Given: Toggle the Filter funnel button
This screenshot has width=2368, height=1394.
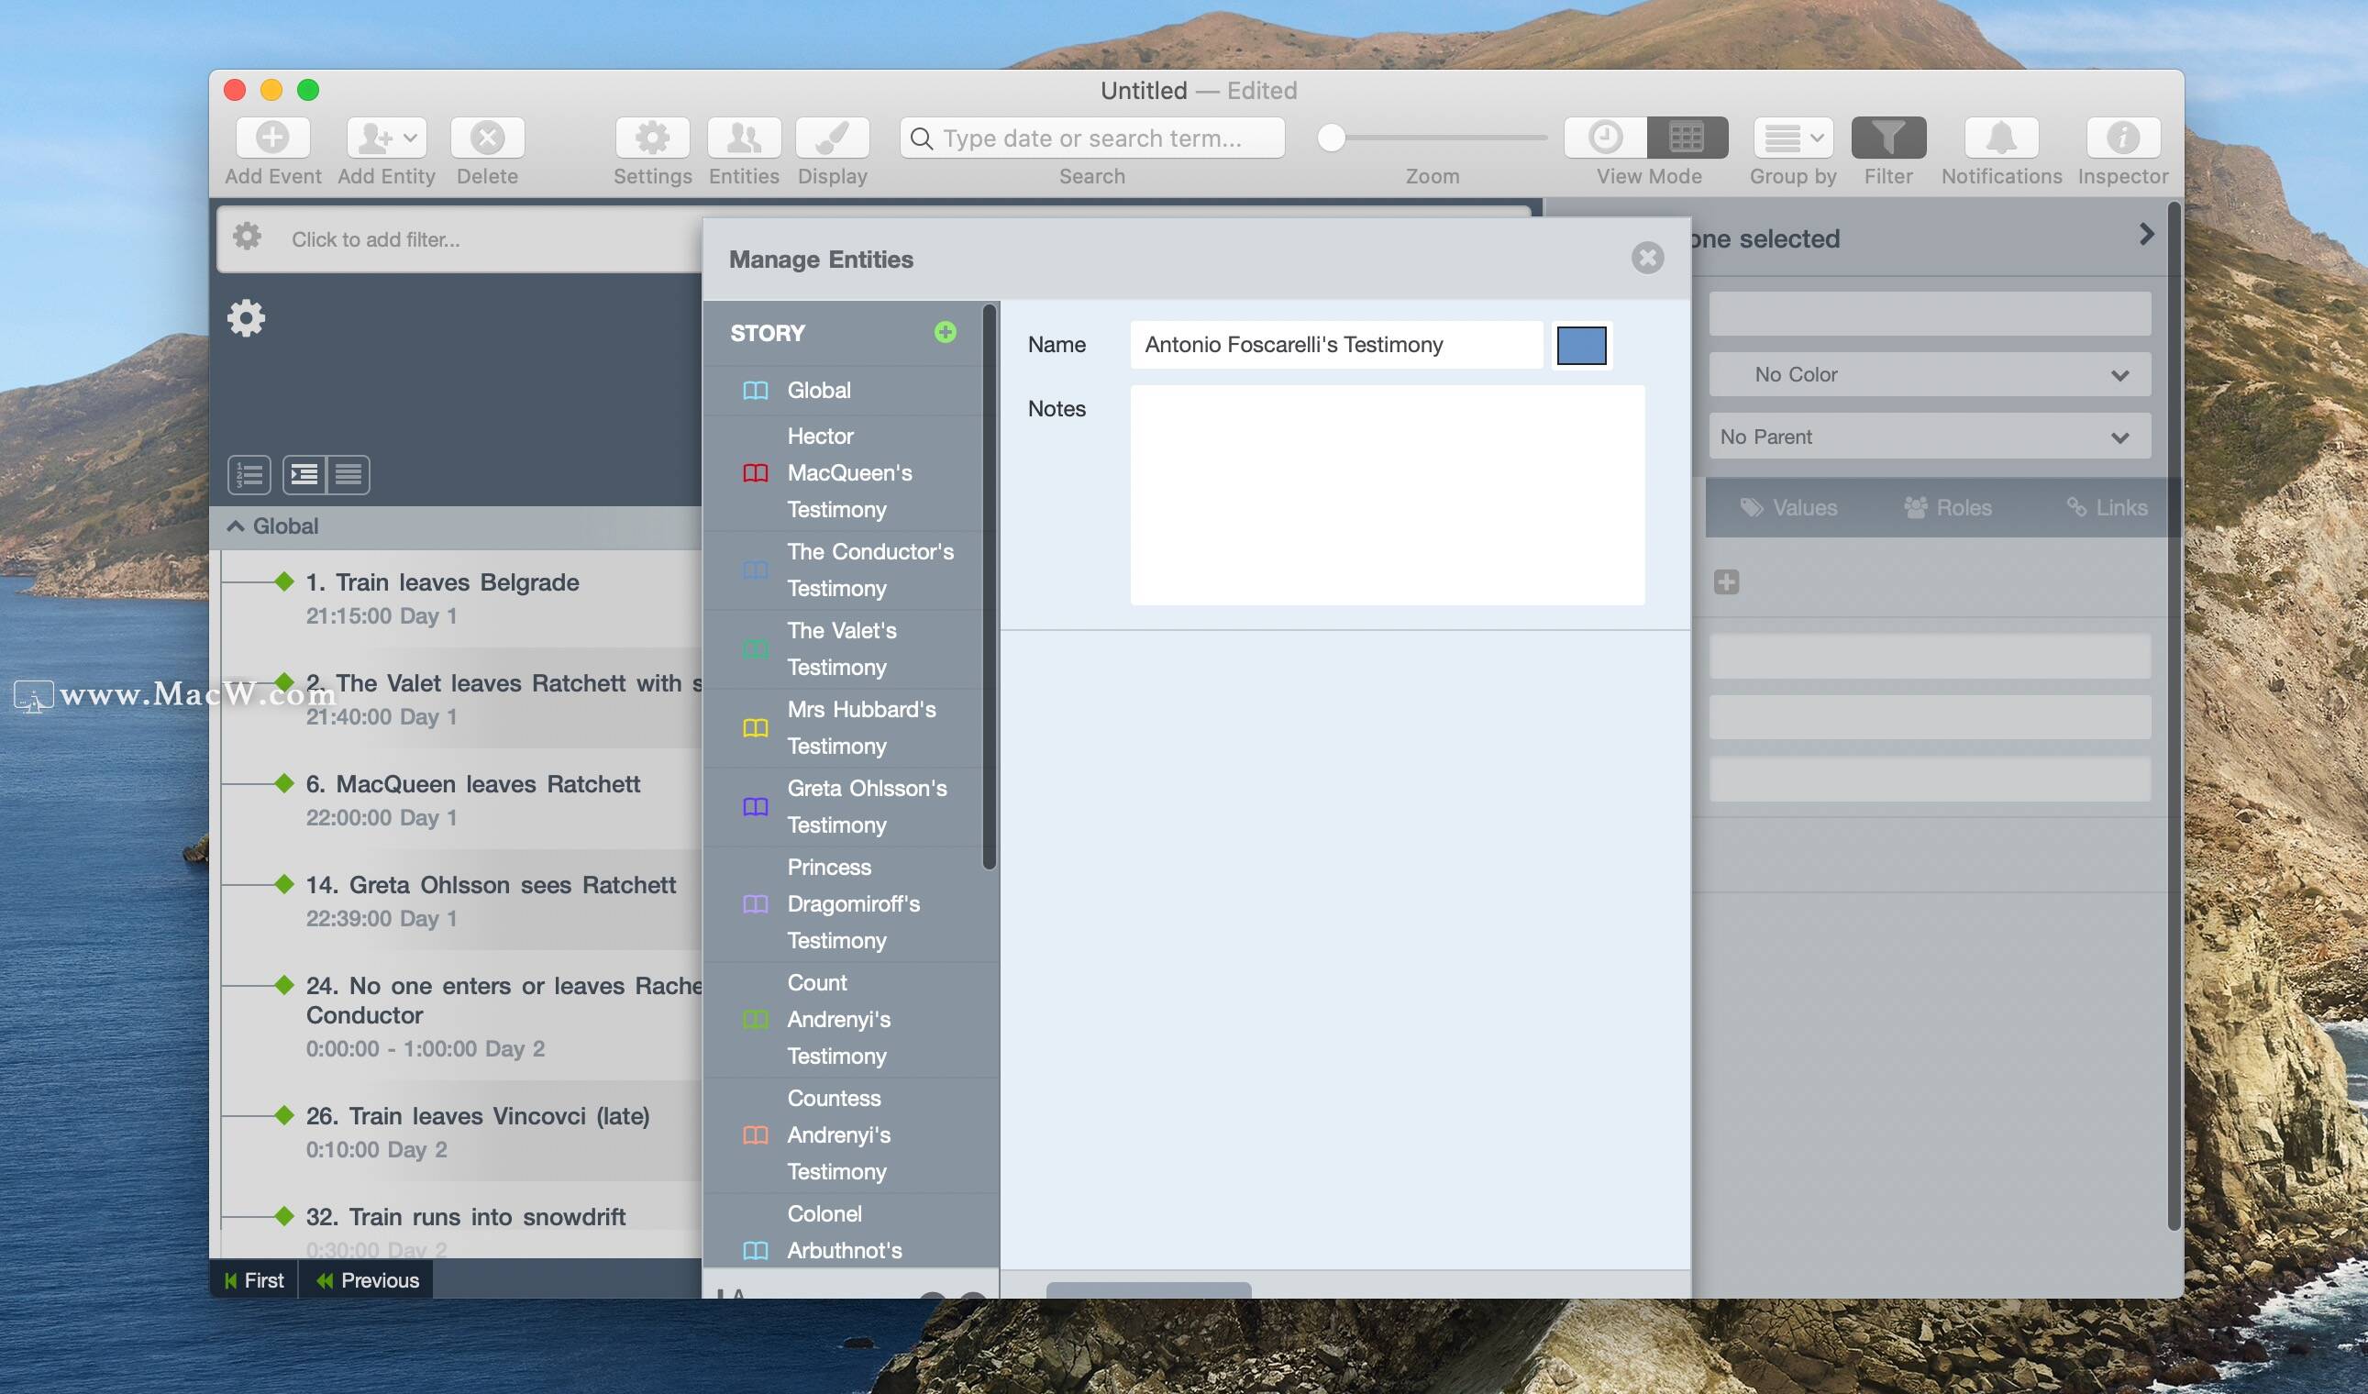Looking at the screenshot, I should click(x=1887, y=138).
